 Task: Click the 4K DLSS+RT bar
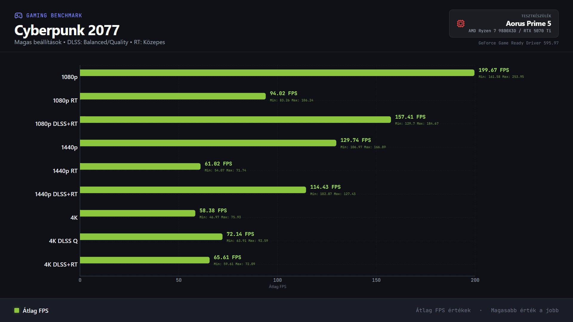point(144,260)
